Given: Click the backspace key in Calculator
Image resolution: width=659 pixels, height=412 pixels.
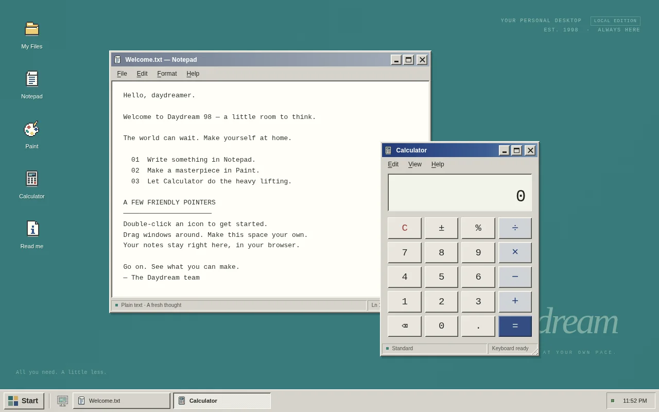Looking at the screenshot, I should pos(405,326).
